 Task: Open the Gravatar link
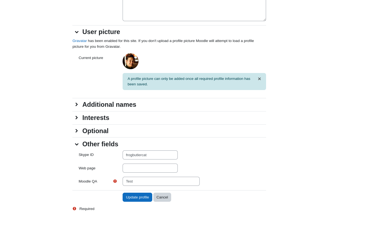point(80,41)
